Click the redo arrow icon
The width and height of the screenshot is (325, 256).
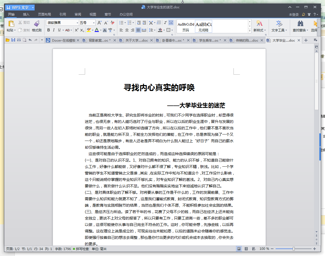36,40
